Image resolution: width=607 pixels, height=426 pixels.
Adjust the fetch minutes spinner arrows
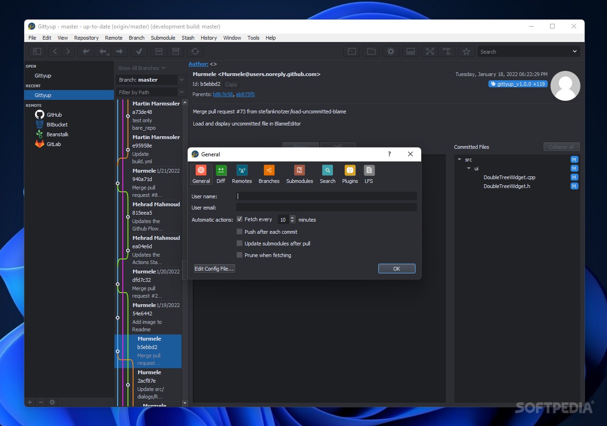click(293, 219)
